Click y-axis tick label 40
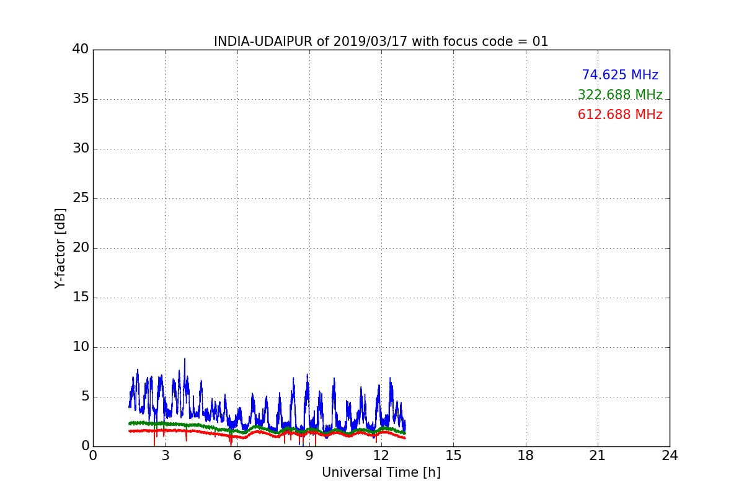This screenshot has height=496, width=744. 81,50
